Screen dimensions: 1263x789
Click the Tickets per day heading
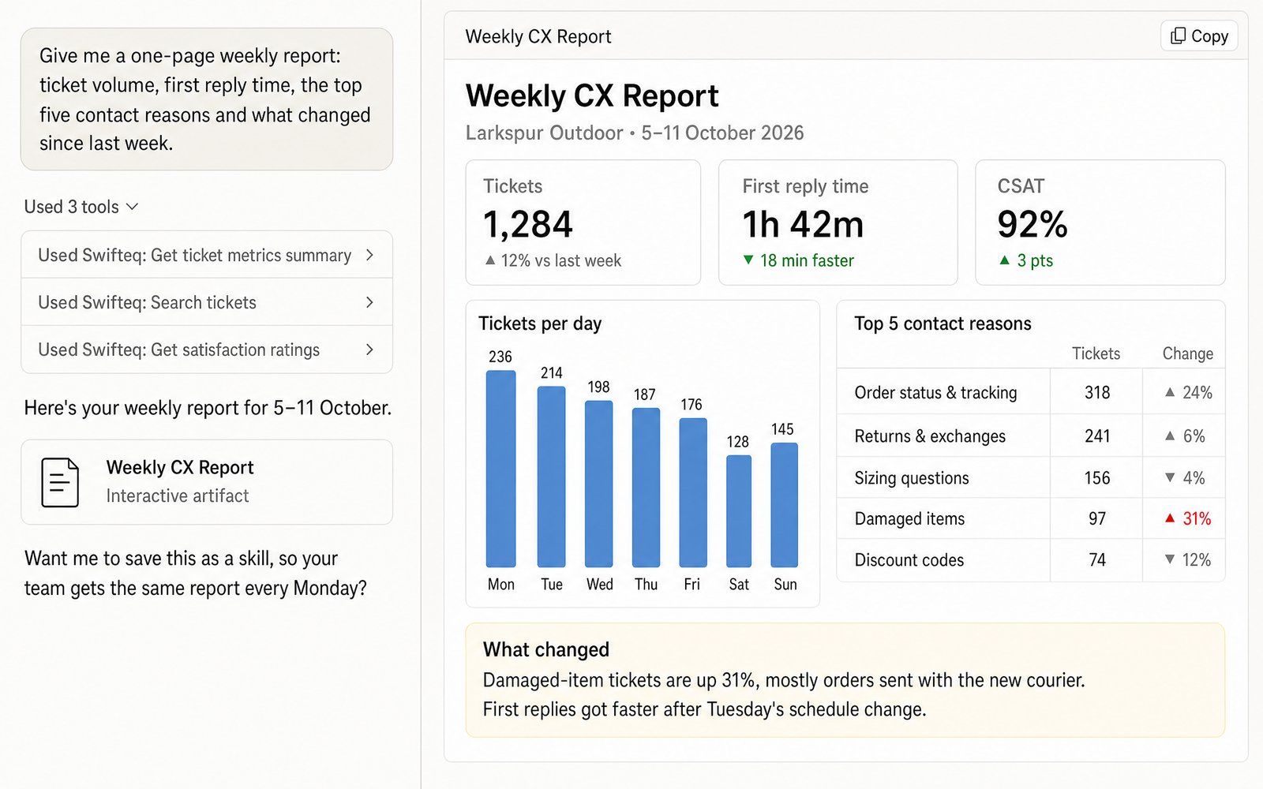(x=540, y=323)
